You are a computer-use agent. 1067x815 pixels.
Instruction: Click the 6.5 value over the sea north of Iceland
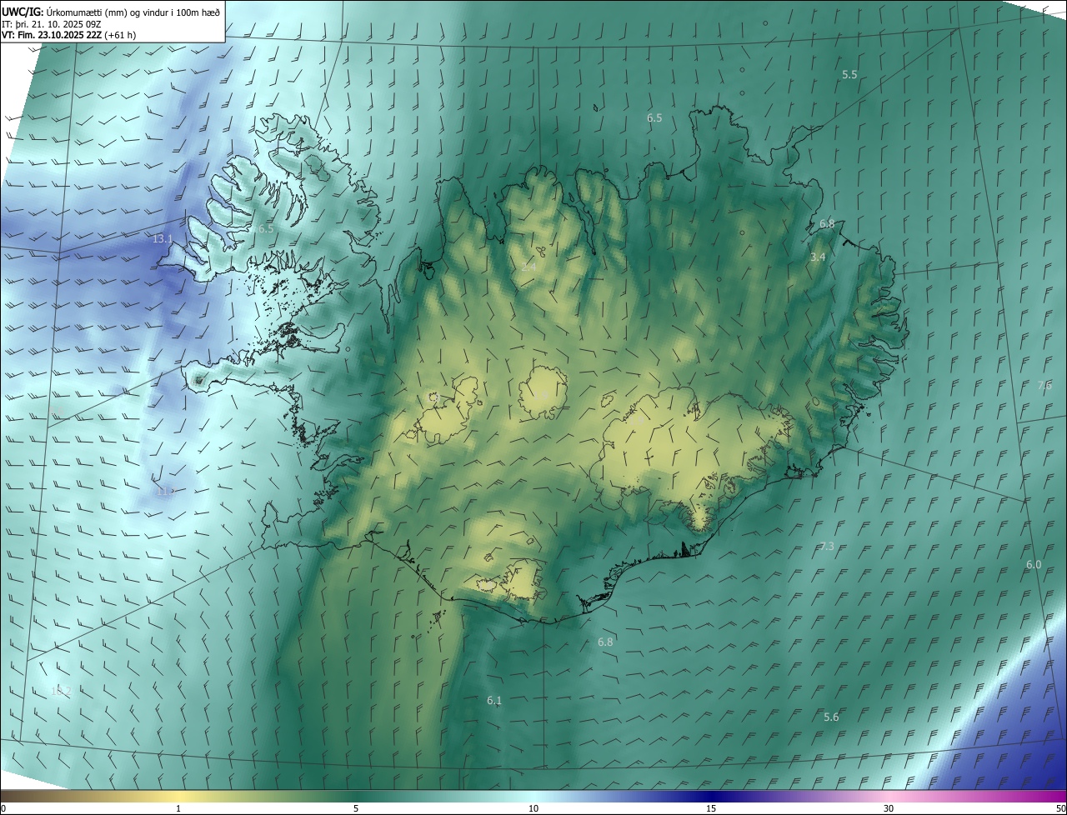[x=654, y=118]
